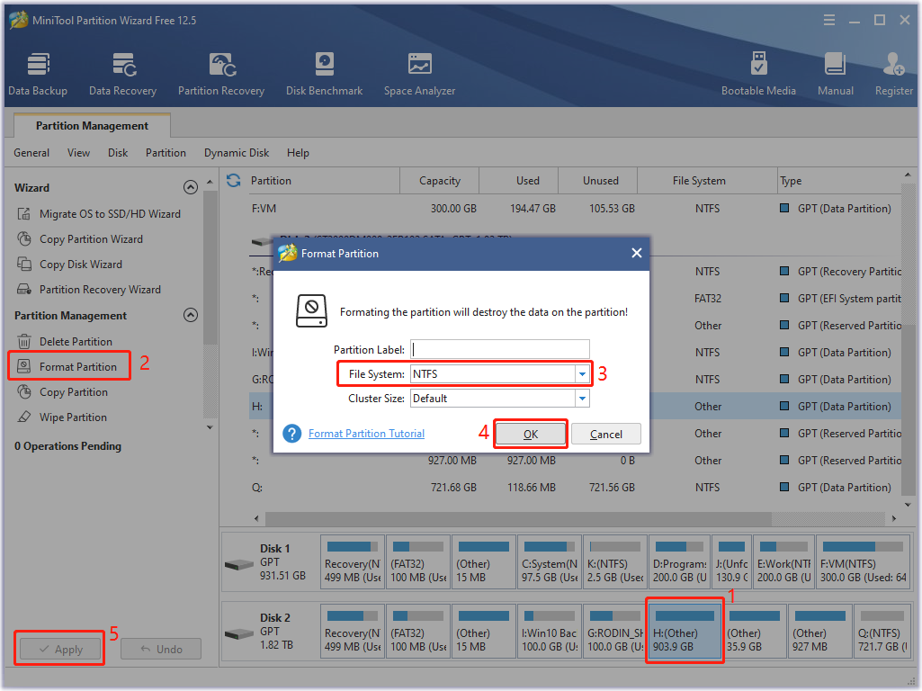This screenshot has width=922, height=691.
Task: Click the refresh icon above the partition list
Action: click(x=234, y=180)
